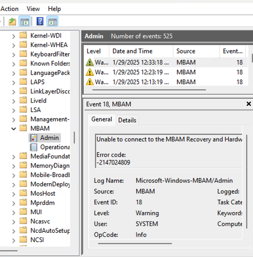The width and height of the screenshot is (253, 257).
Task: Expand the Kernel-WHEA tree node
Action: pyautogui.click(x=13, y=45)
